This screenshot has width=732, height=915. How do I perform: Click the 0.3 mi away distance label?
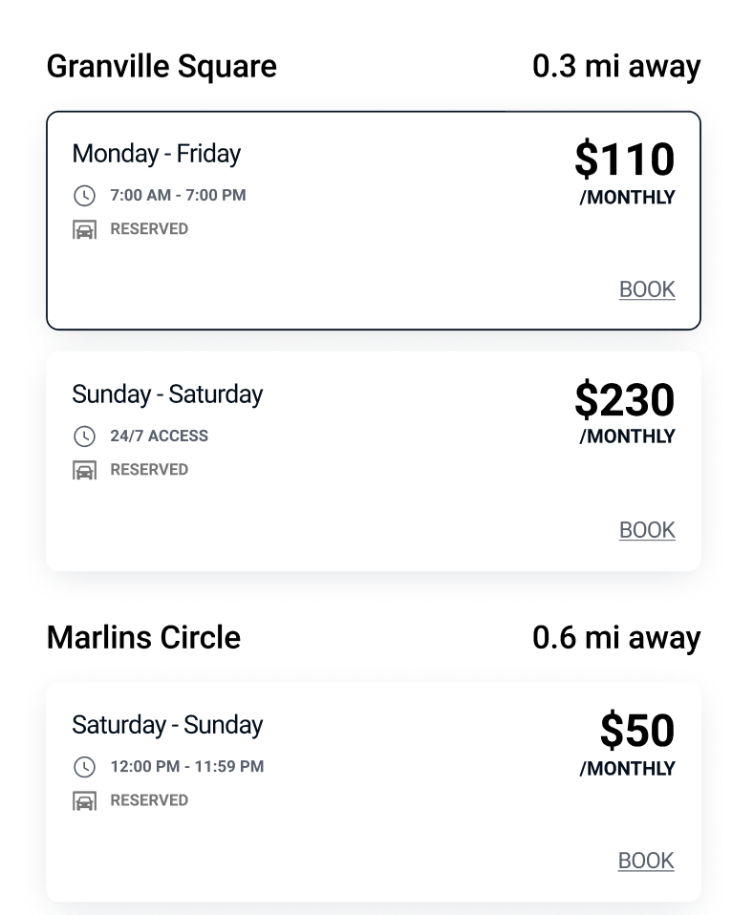click(x=616, y=67)
